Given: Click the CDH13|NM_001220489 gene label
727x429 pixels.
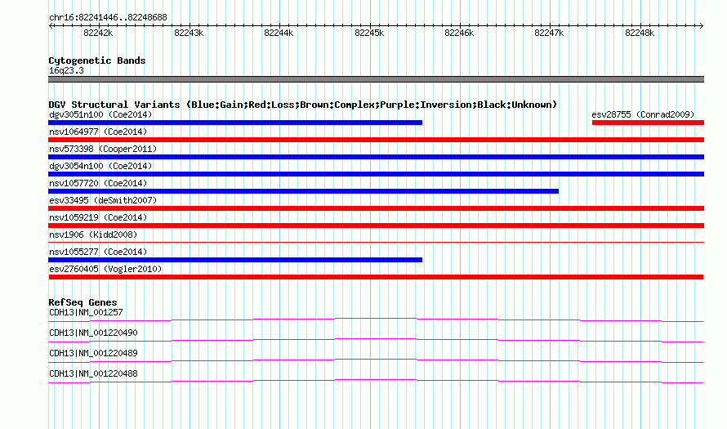Looking at the screenshot, I should click(93, 353).
